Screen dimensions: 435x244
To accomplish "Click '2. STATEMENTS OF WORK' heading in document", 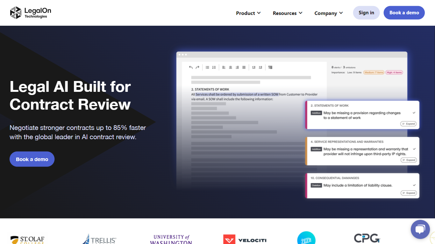I will (210, 89).
